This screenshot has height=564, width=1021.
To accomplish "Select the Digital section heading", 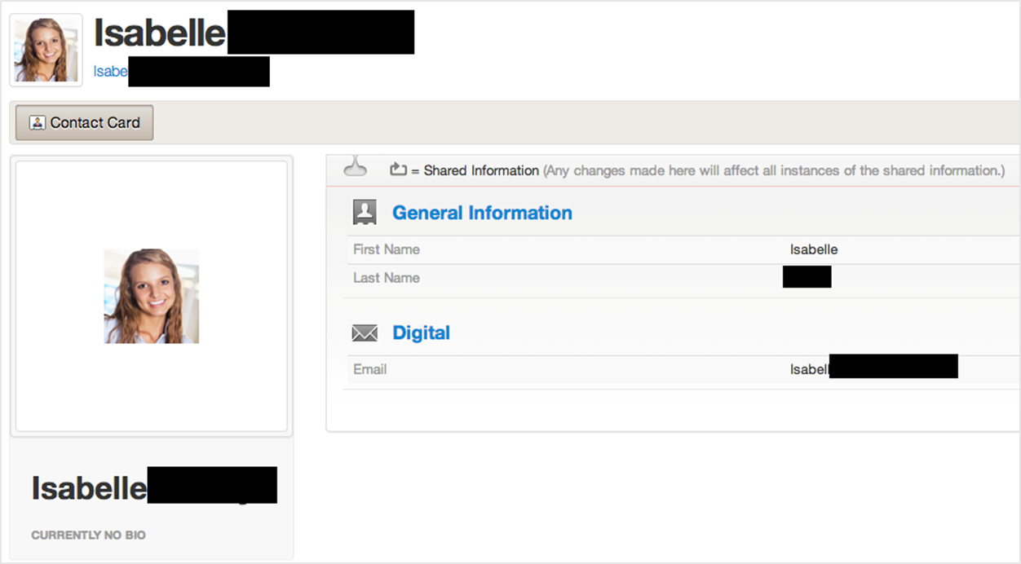I will click(421, 333).
